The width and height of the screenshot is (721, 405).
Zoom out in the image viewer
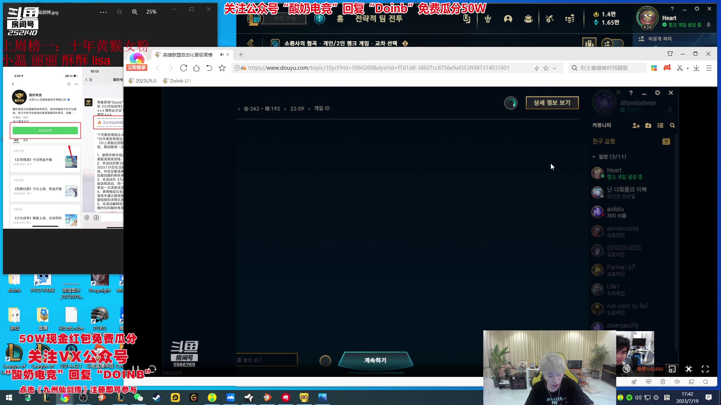(x=119, y=12)
